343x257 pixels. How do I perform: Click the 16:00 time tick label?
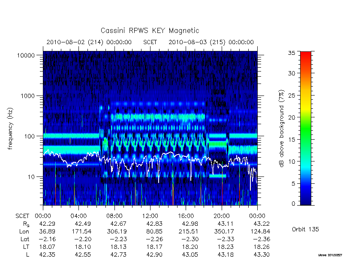pyautogui.click(x=186, y=216)
